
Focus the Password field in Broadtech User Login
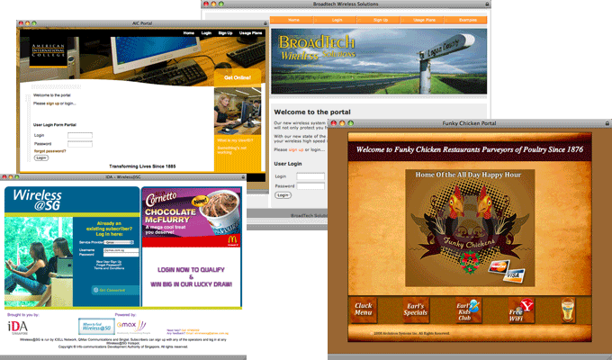pos(310,186)
